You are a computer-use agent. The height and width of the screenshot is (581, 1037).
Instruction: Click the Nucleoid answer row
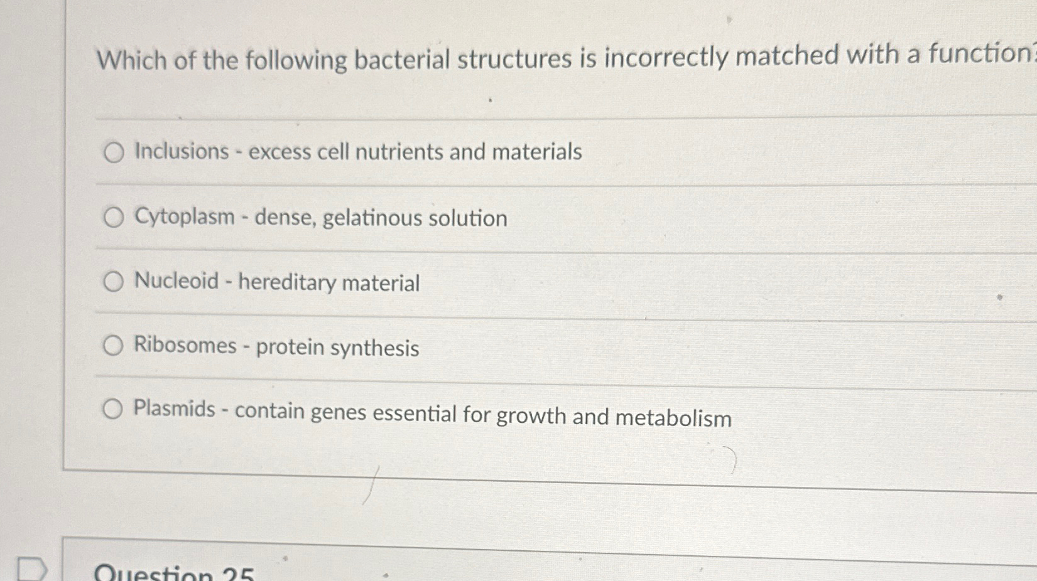(276, 283)
